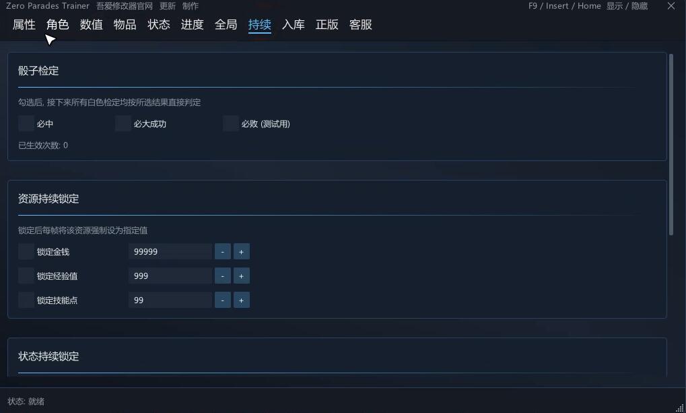Switch to the 属性 tab

click(x=24, y=24)
